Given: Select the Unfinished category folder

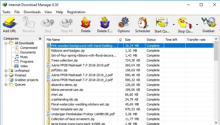Looking at the screenshot, I should pyautogui.click(x=22, y=71).
